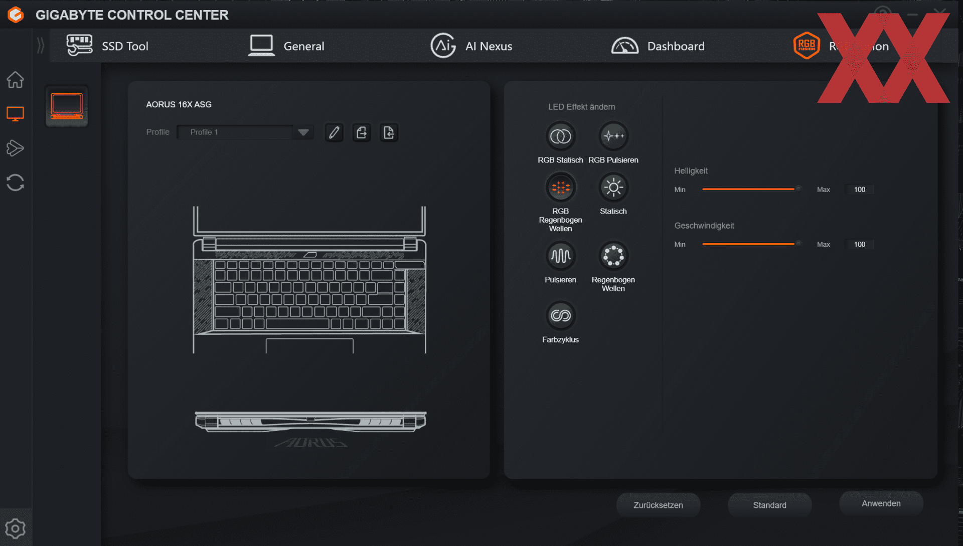Adjust the Helligkeit brightness slider
This screenshot has width=963, height=546.
coord(798,189)
